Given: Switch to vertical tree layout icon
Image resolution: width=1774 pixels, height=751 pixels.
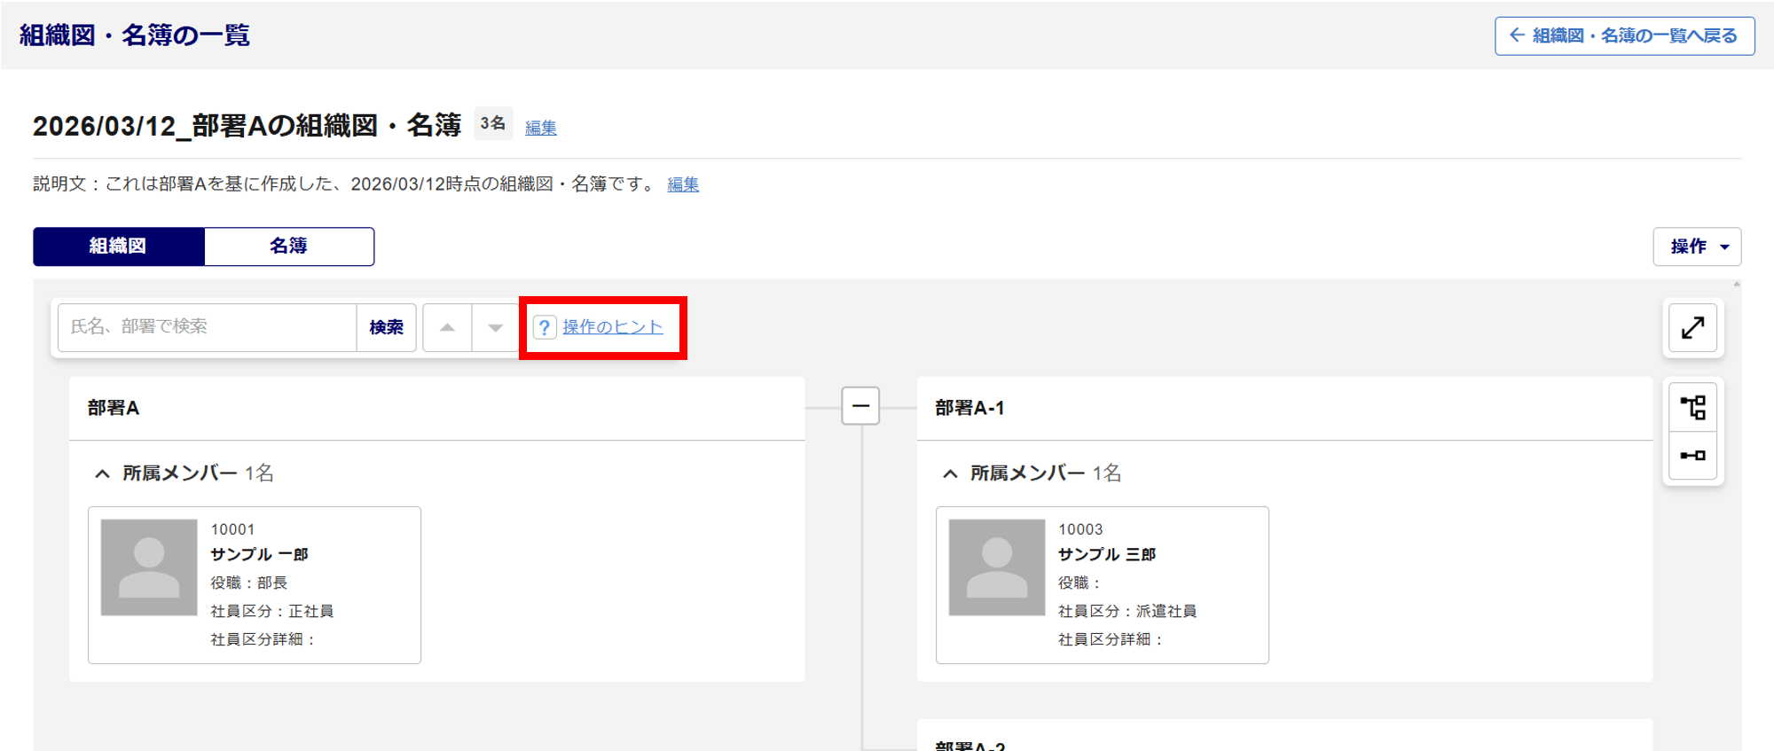Looking at the screenshot, I should click(x=1692, y=408).
